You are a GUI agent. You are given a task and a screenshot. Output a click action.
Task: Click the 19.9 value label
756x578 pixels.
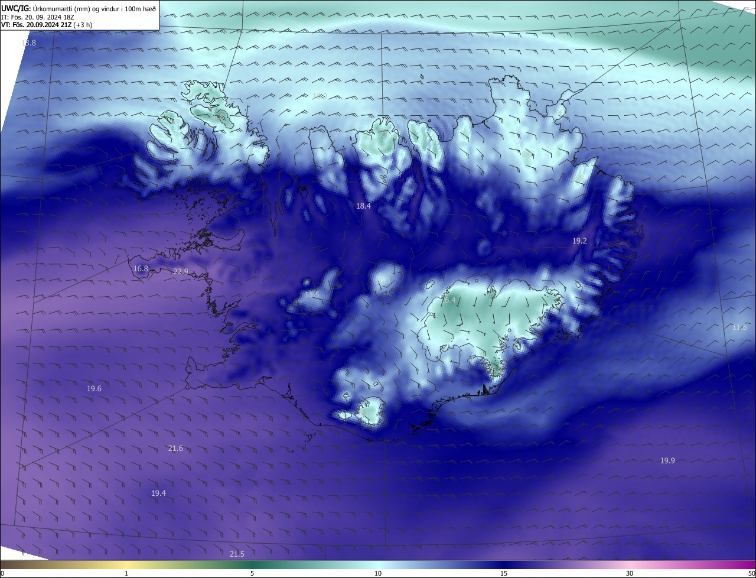click(667, 460)
